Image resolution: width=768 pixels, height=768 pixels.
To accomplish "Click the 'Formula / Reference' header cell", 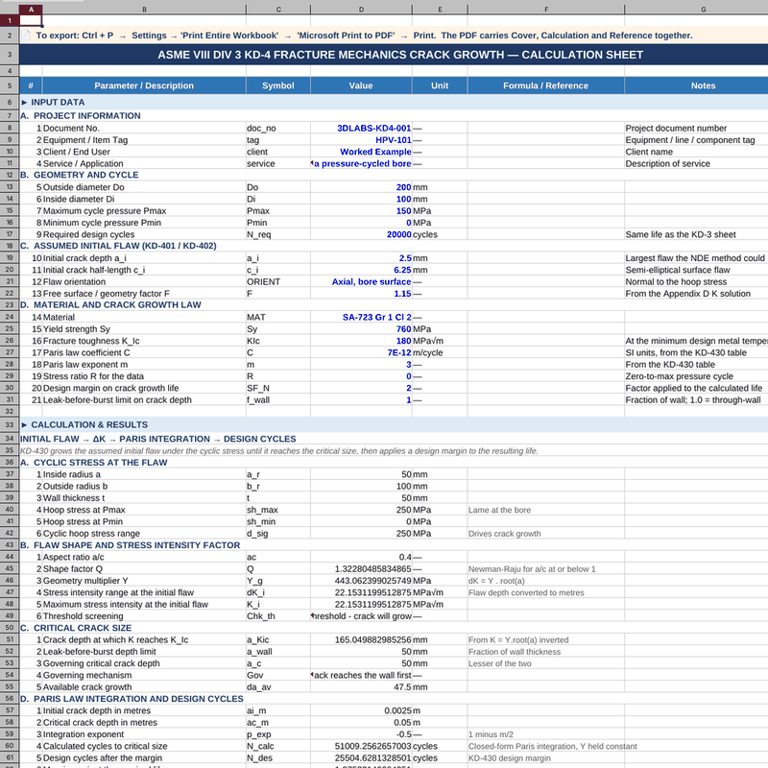I will (x=545, y=85).
